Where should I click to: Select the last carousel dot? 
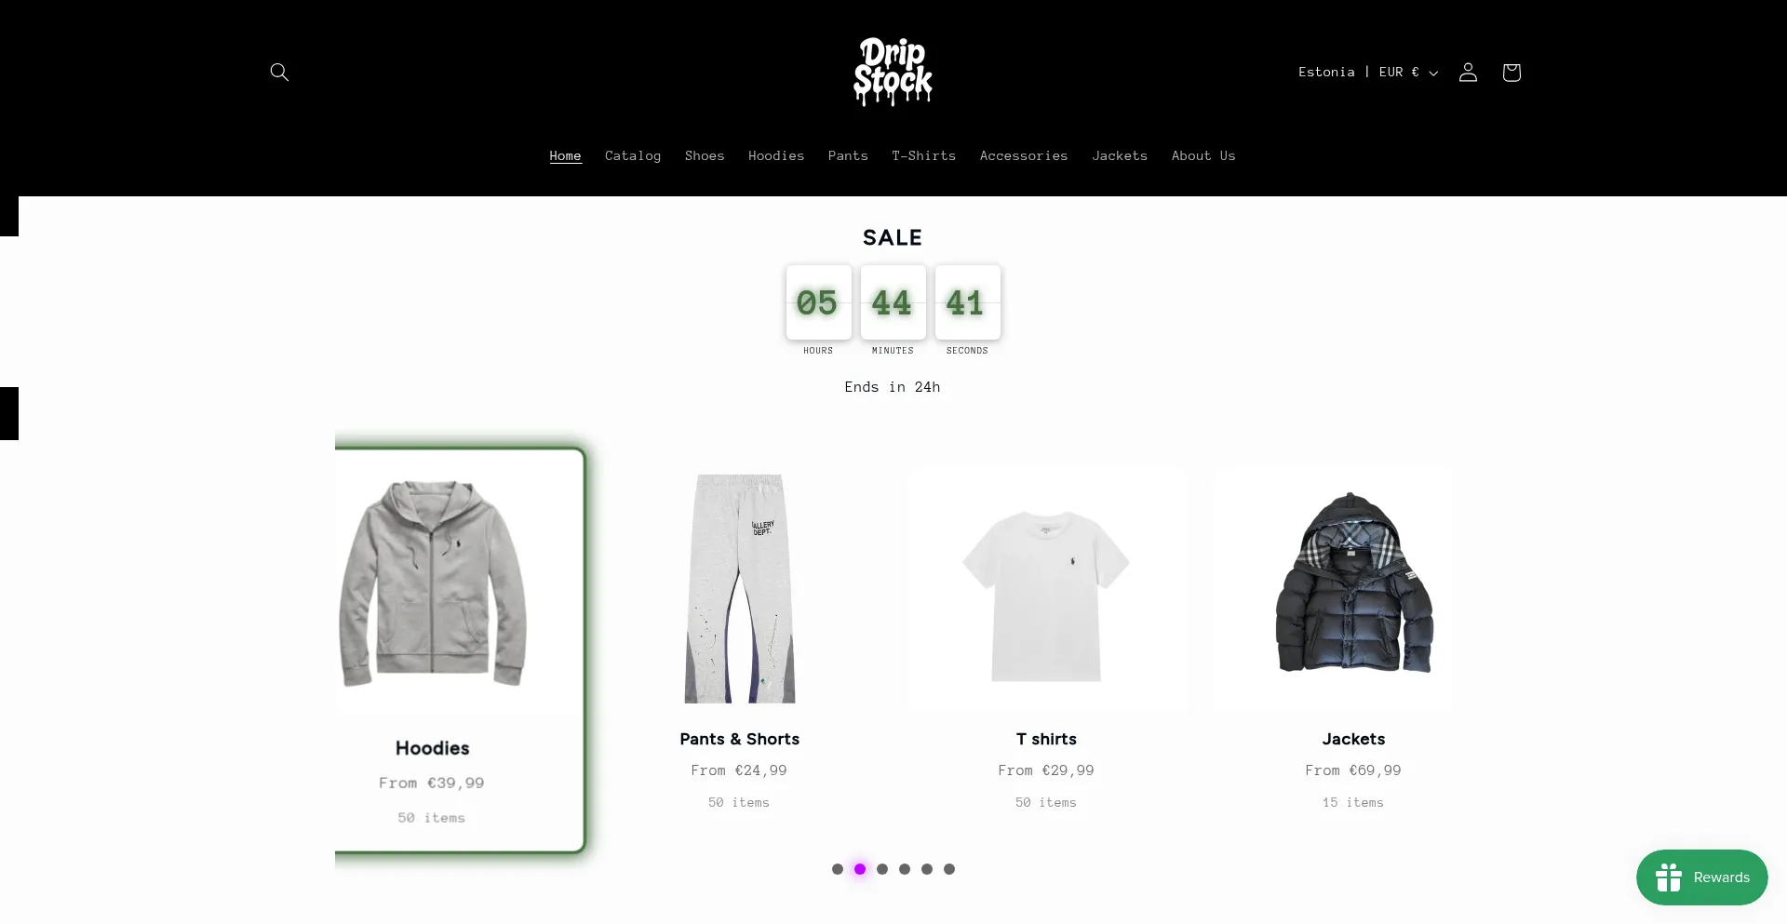[949, 869]
